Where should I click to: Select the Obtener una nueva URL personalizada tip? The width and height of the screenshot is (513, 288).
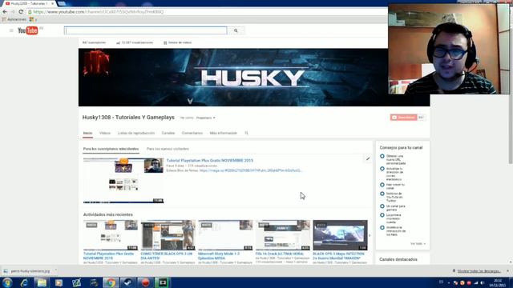395,160
